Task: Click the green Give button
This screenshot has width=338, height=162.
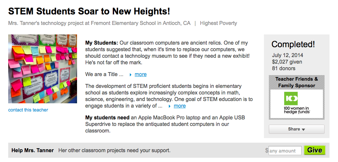Action: click(x=314, y=150)
